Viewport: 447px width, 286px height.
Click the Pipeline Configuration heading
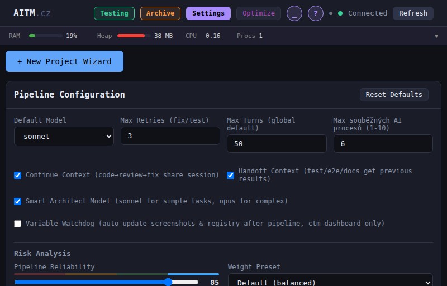(69, 94)
